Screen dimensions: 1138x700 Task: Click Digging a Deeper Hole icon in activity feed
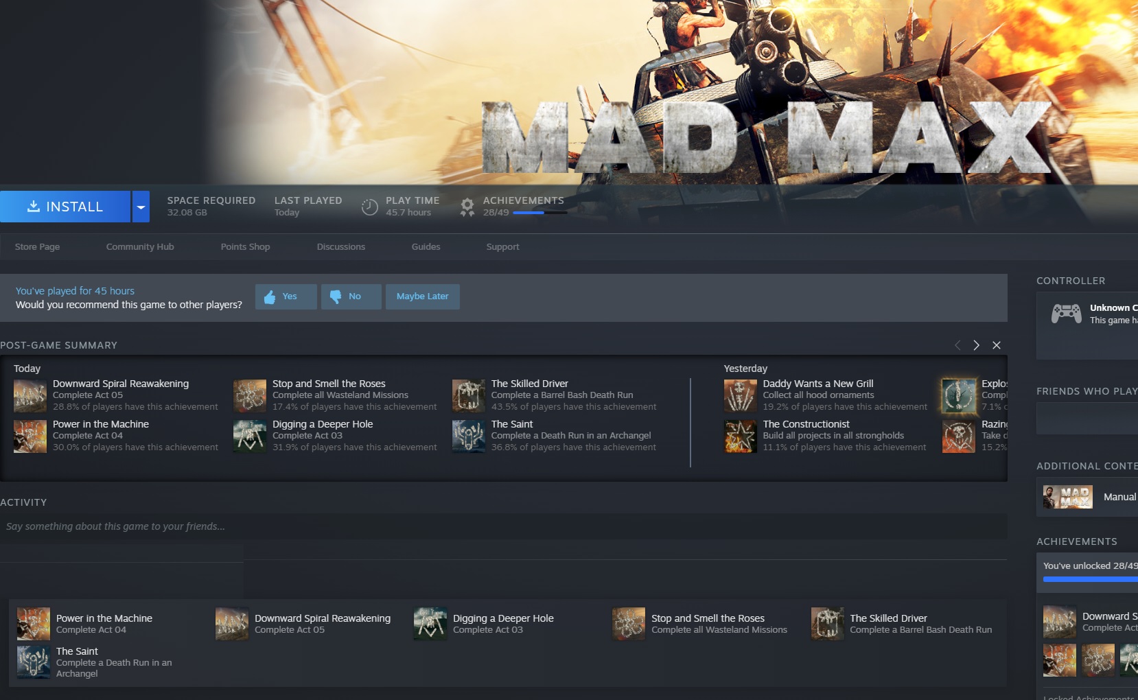tap(430, 624)
